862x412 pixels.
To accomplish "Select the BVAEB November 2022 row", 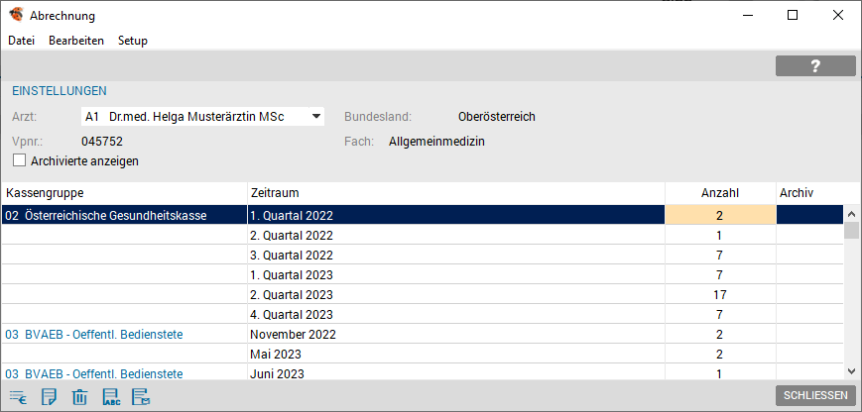I will (422, 334).
